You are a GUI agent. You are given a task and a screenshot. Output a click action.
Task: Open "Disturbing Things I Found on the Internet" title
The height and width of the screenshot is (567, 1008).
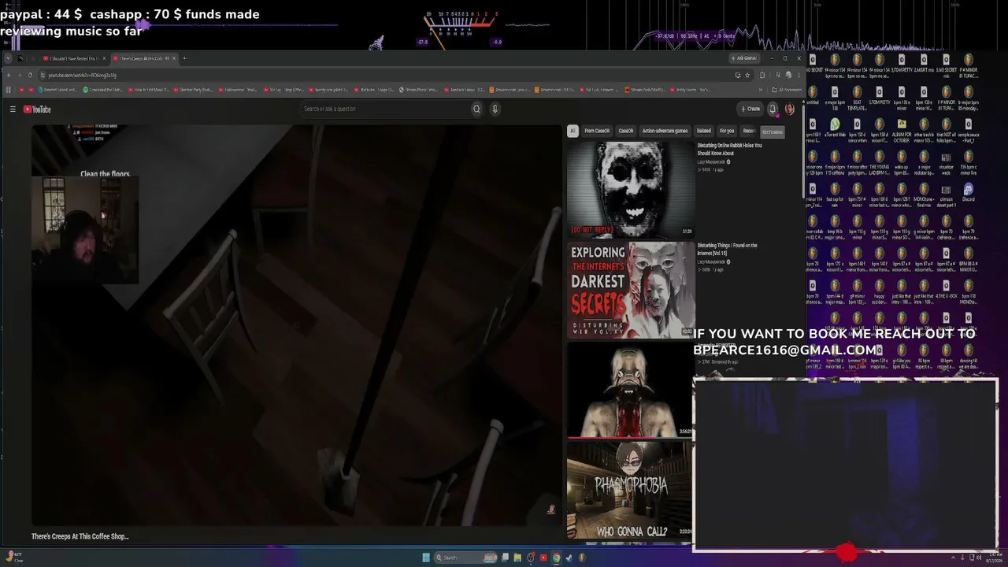[x=728, y=249]
